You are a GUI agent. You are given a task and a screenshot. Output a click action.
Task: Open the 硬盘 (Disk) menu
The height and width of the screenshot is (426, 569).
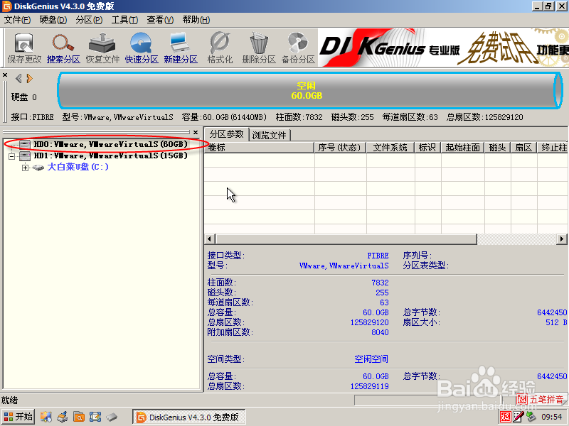[53, 19]
